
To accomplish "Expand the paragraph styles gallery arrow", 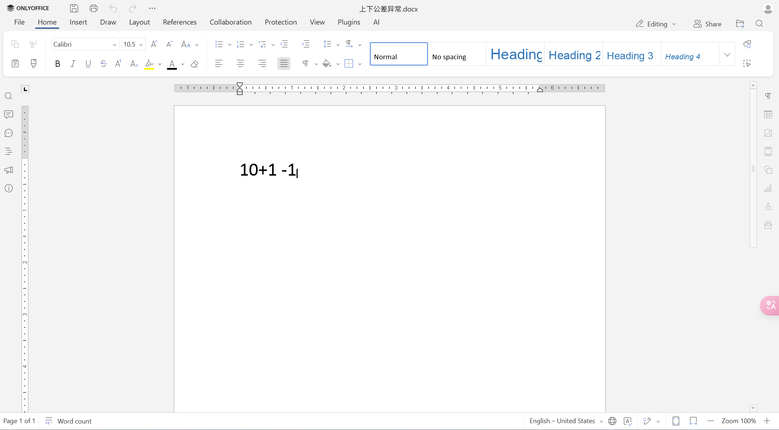I will [x=727, y=55].
